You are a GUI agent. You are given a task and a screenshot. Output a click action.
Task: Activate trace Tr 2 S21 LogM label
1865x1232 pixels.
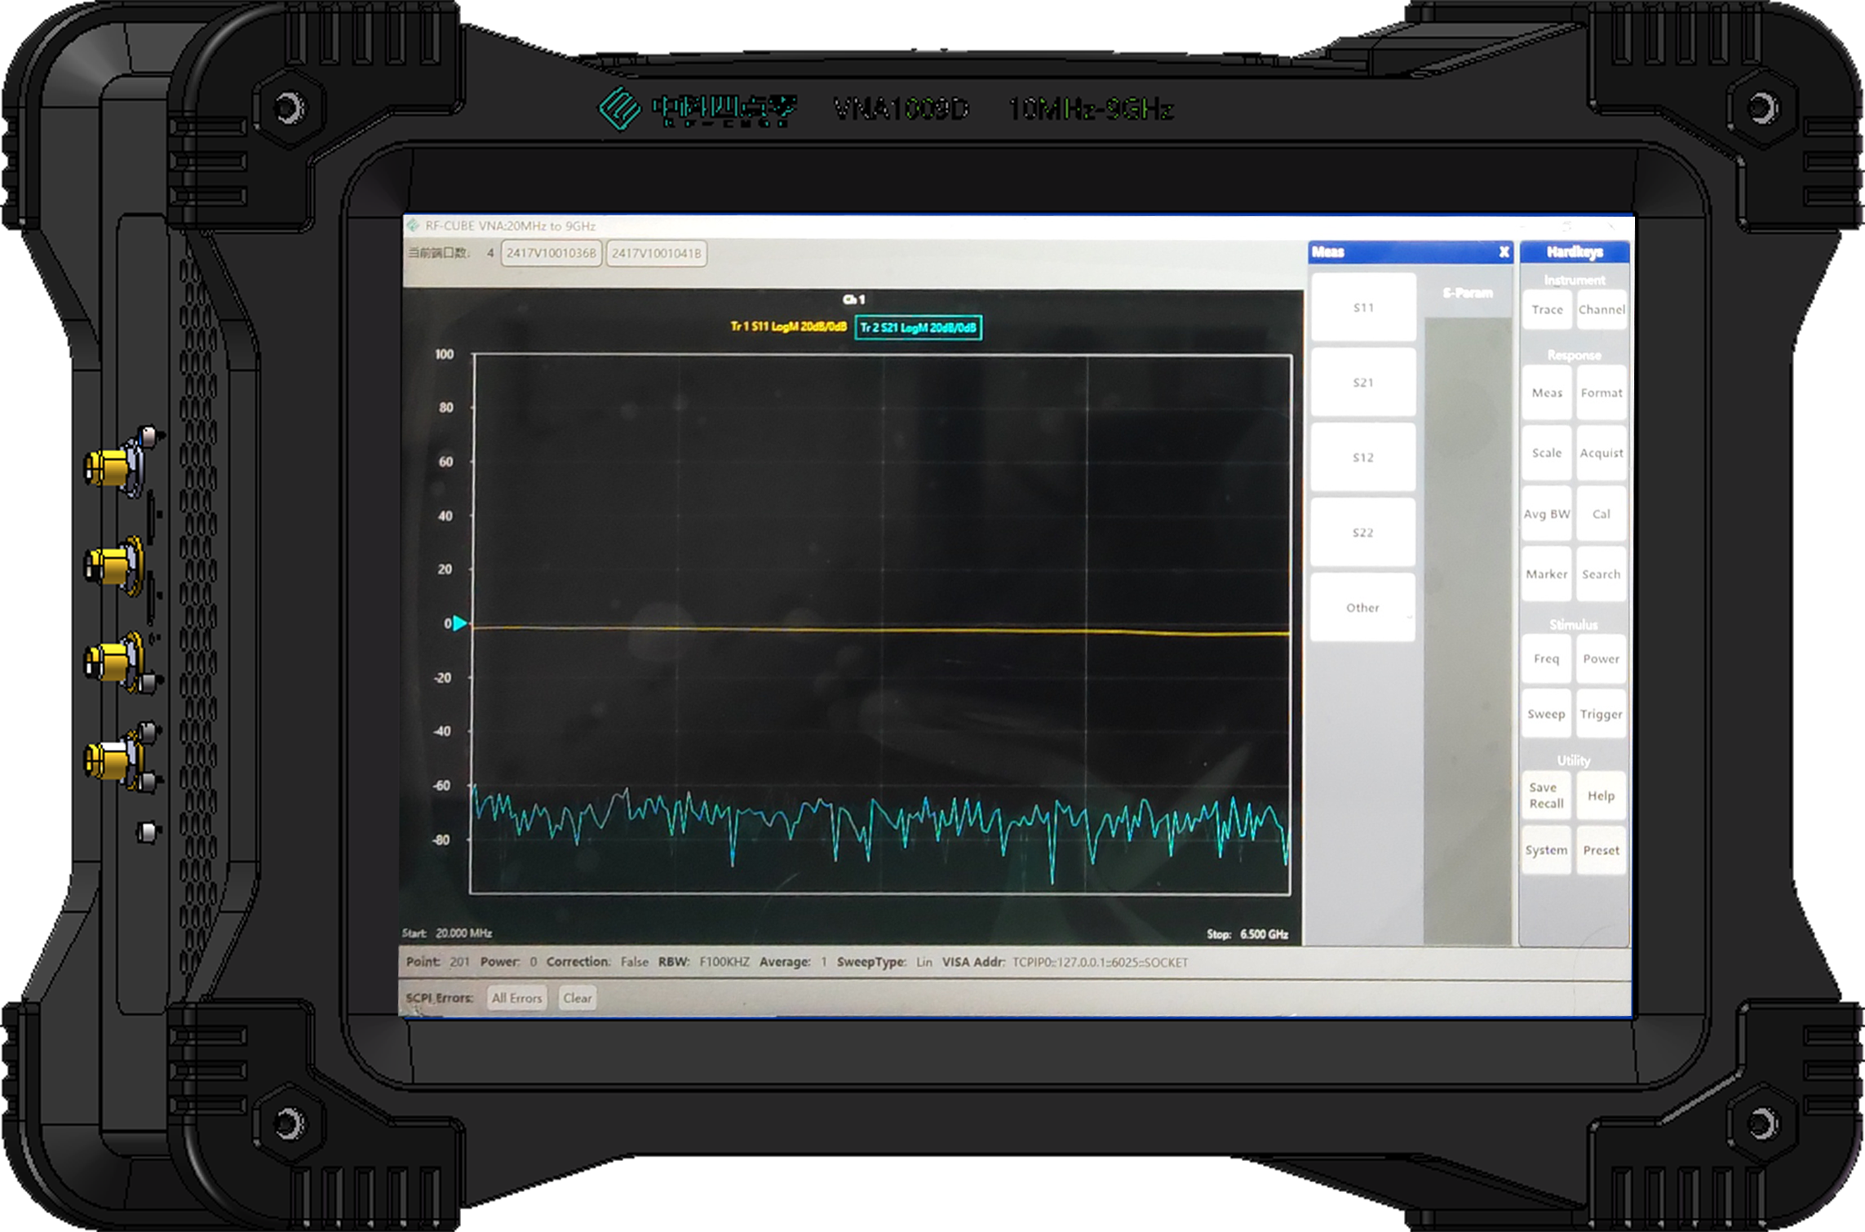point(918,328)
